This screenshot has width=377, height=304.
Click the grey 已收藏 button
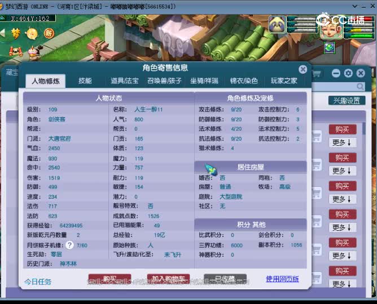pos(225,279)
